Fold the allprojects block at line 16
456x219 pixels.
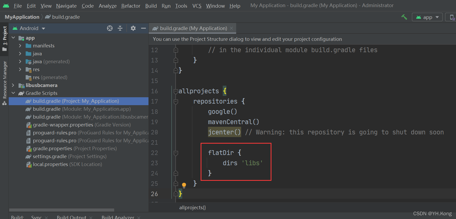[176, 91]
